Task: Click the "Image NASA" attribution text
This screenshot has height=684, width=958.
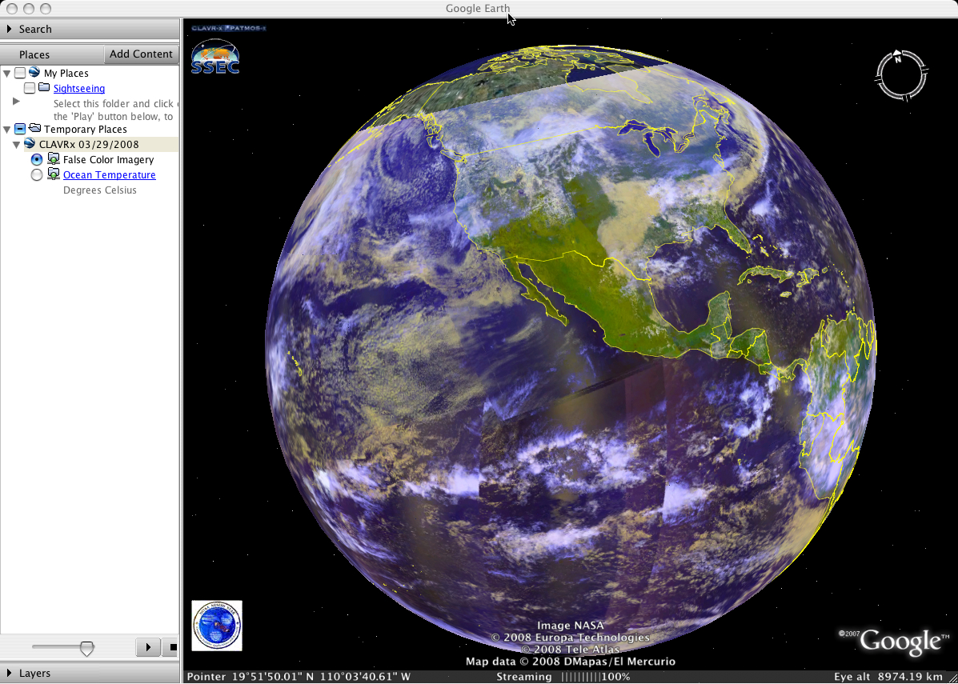Action: pyautogui.click(x=571, y=626)
